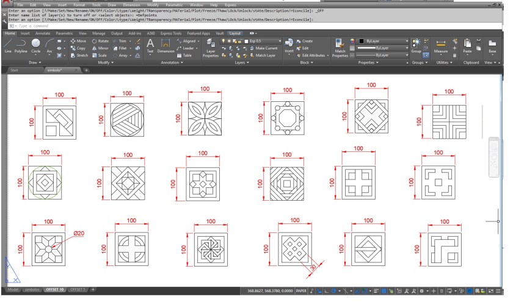Select the Line drawing tool
The width and height of the screenshot is (513, 302).
point(8,46)
